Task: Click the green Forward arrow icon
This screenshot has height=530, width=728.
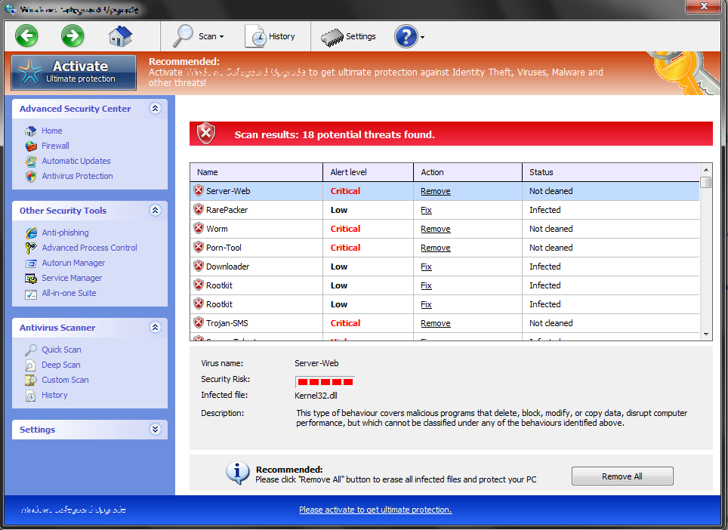Action: point(72,35)
